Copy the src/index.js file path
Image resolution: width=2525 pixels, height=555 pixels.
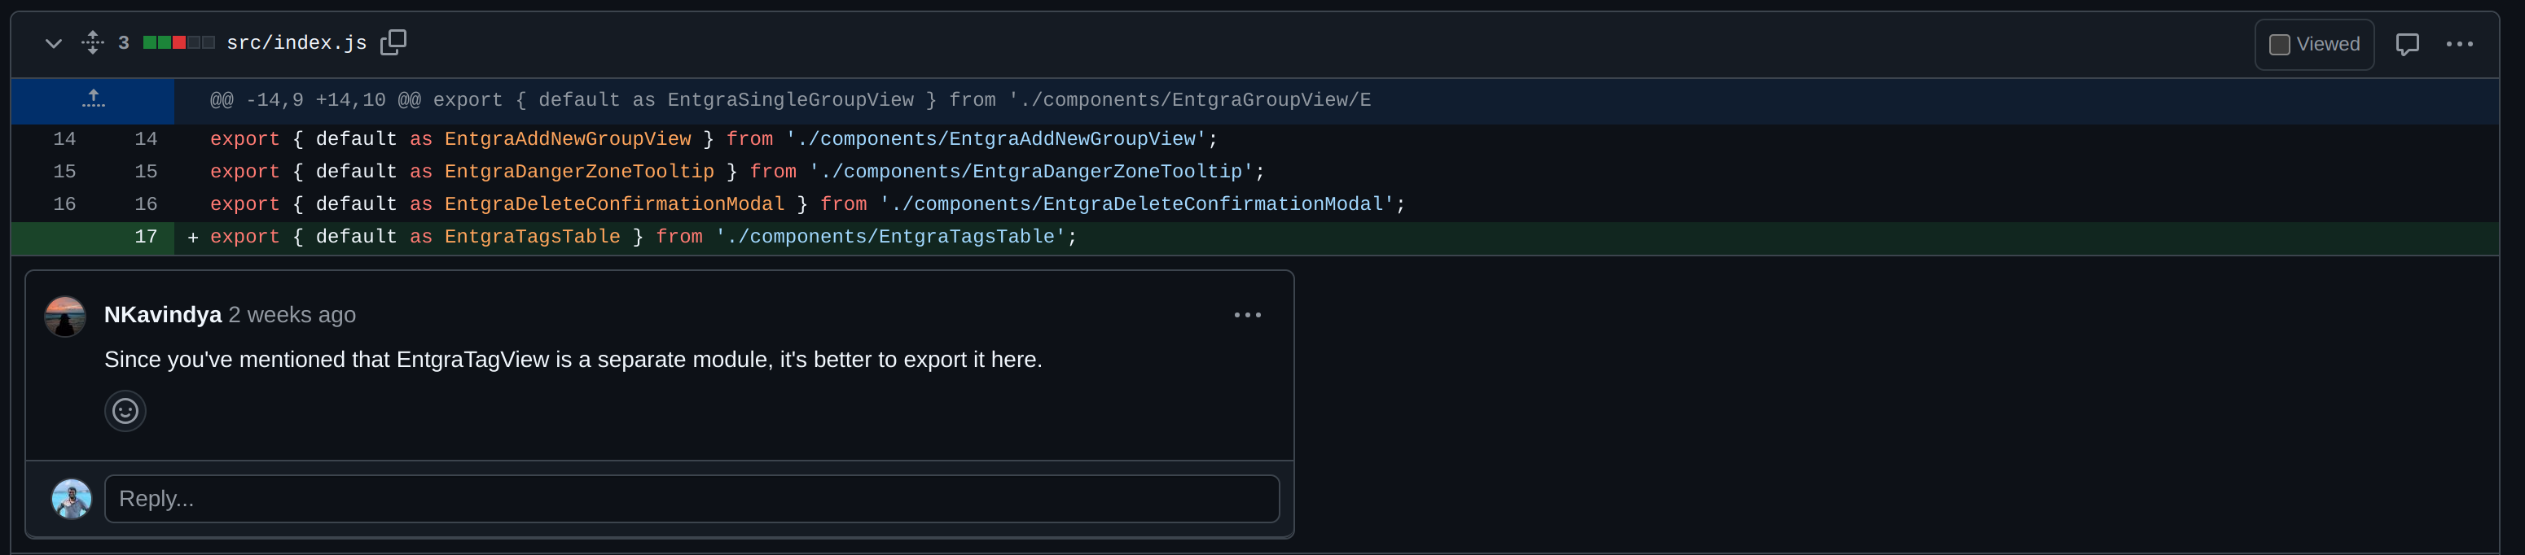point(393,43)
